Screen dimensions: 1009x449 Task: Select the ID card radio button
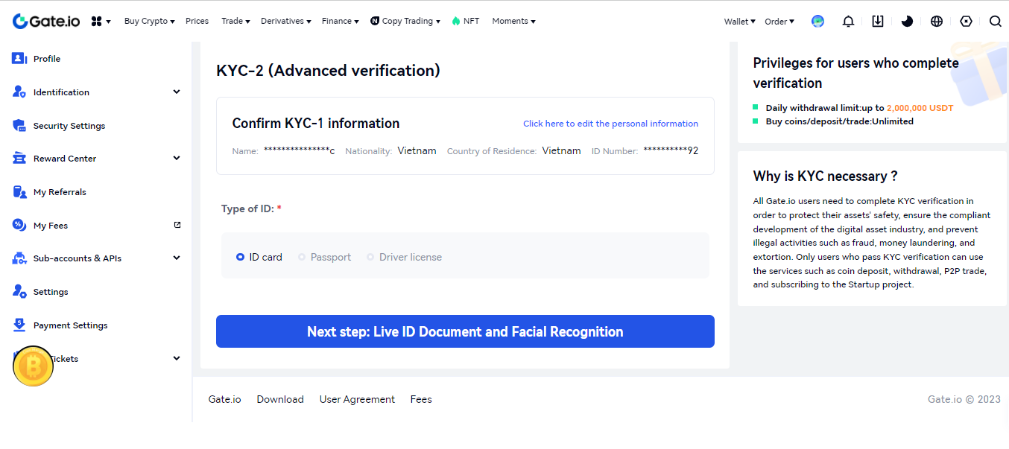click(240, 257)
